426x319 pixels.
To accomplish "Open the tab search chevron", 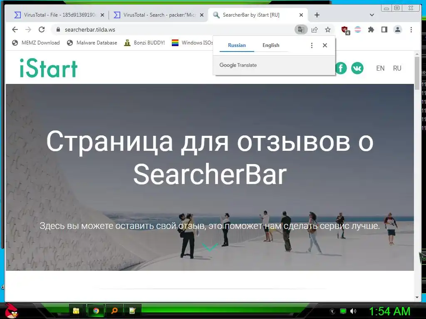I will [372, 15].
